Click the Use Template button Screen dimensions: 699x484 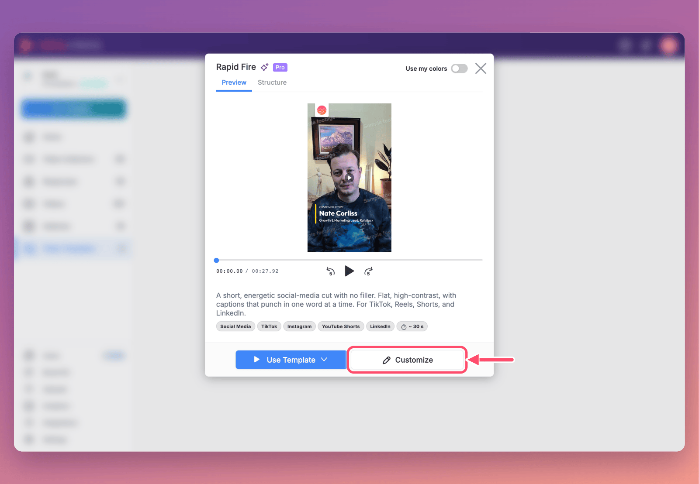click(x=291, y=360)
